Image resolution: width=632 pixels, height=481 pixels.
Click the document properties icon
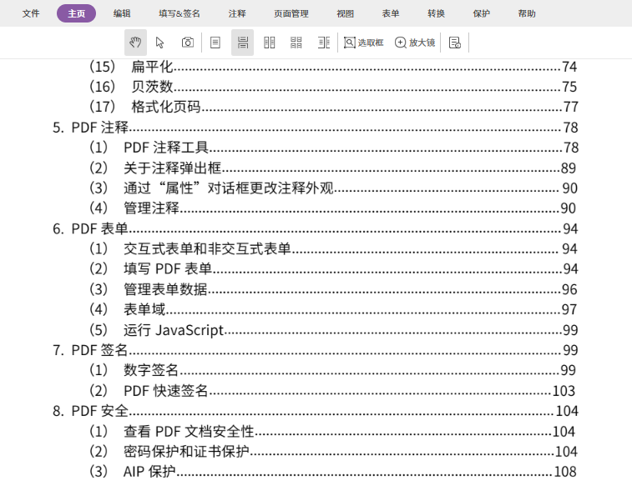455,43
